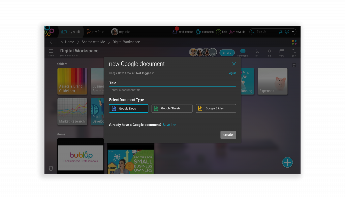This screenshot has height=200, width=345.
Task: Click the round plus add button
Action: (x=287, y=162)
